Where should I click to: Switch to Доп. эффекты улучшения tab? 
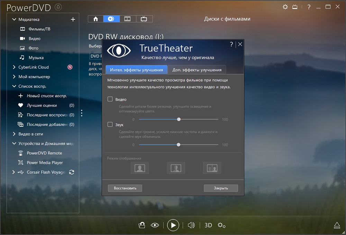[x=197, y=70]
